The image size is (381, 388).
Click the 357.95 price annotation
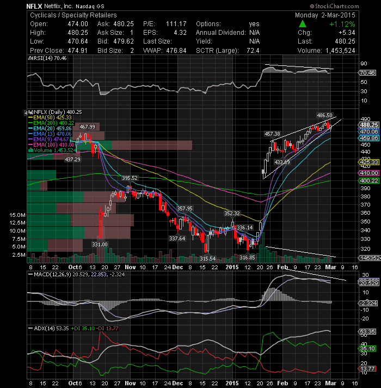185,209
